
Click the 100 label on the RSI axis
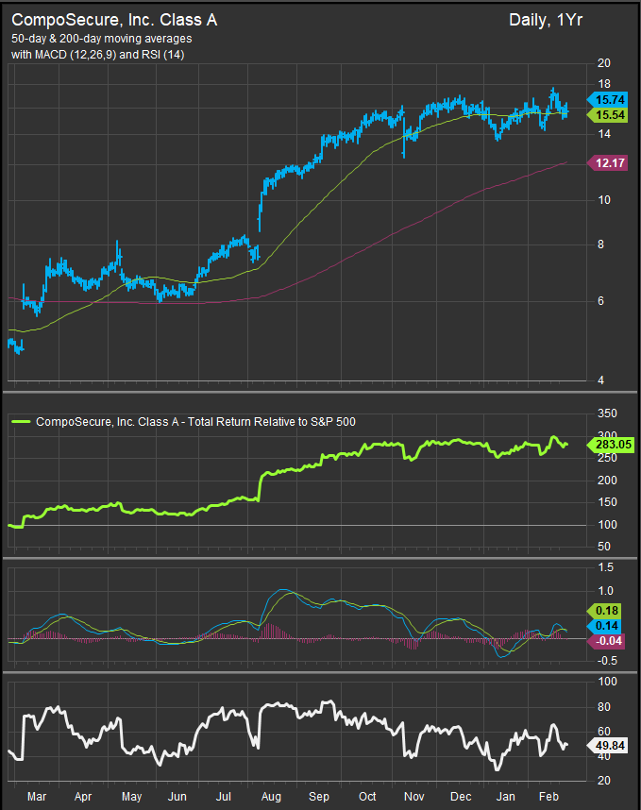607,682
